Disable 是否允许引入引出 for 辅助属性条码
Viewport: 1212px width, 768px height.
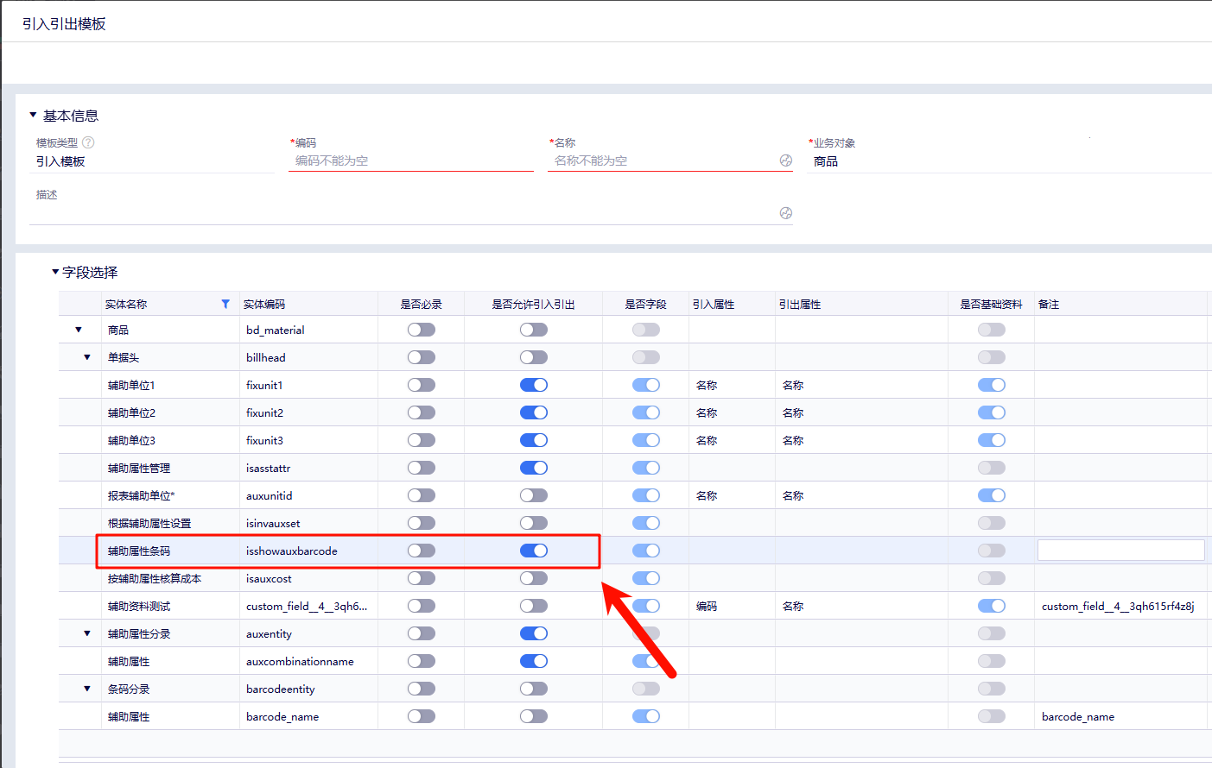point(534,551)
